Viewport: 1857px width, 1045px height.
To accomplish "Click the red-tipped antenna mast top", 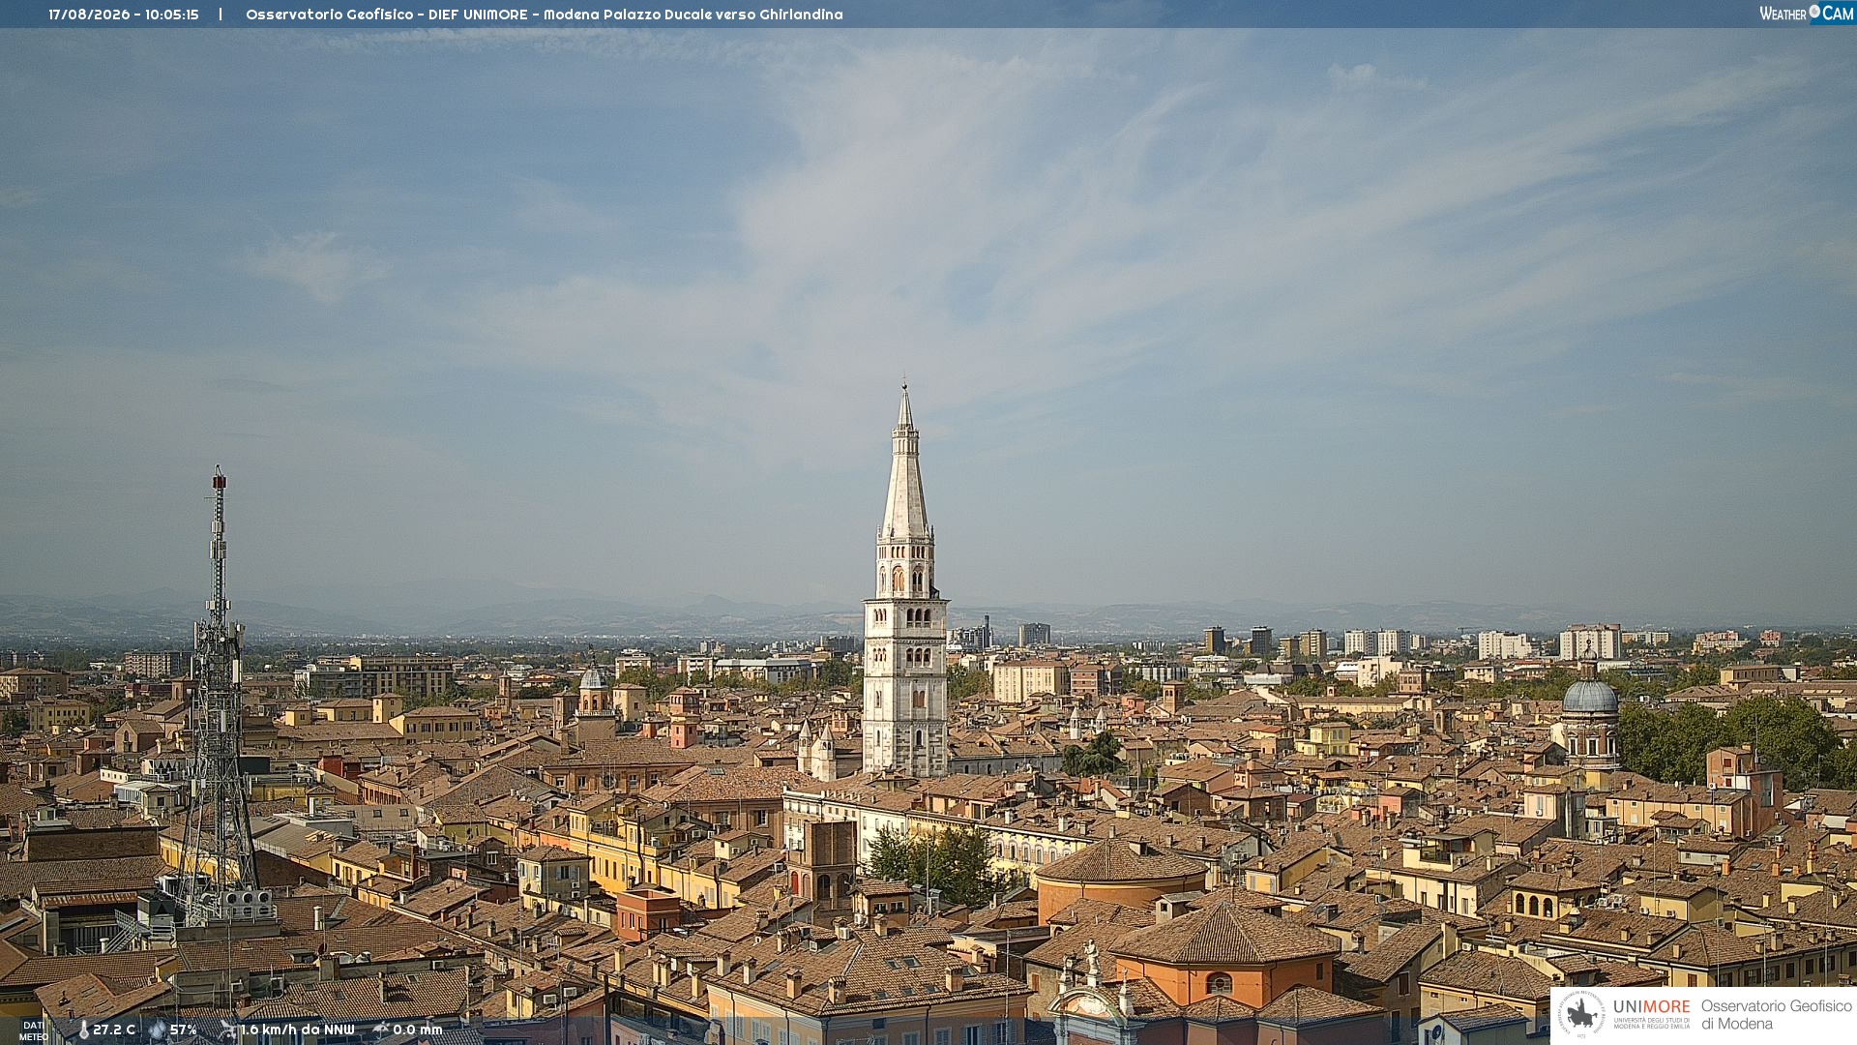I will click(219, 477).
